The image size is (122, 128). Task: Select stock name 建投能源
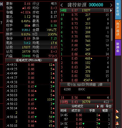click(x=77, y=5)
